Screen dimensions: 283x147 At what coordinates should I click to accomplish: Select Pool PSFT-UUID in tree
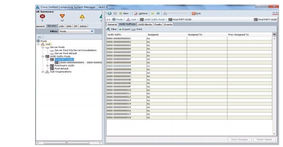(64, 60)
